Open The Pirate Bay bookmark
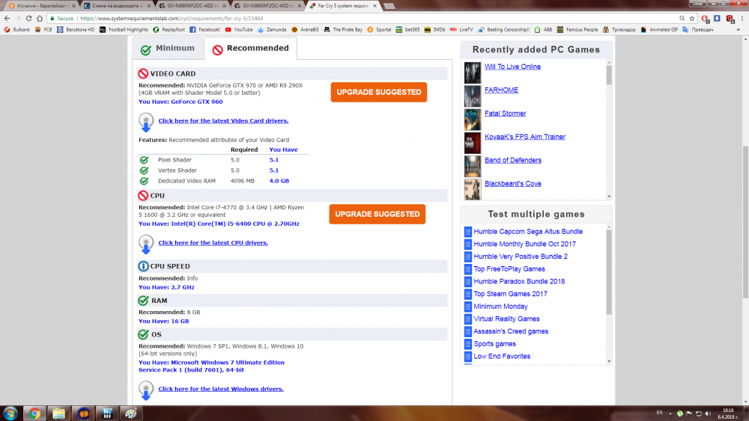The height and width of the screenshot is (421, 749). (343, 30)
